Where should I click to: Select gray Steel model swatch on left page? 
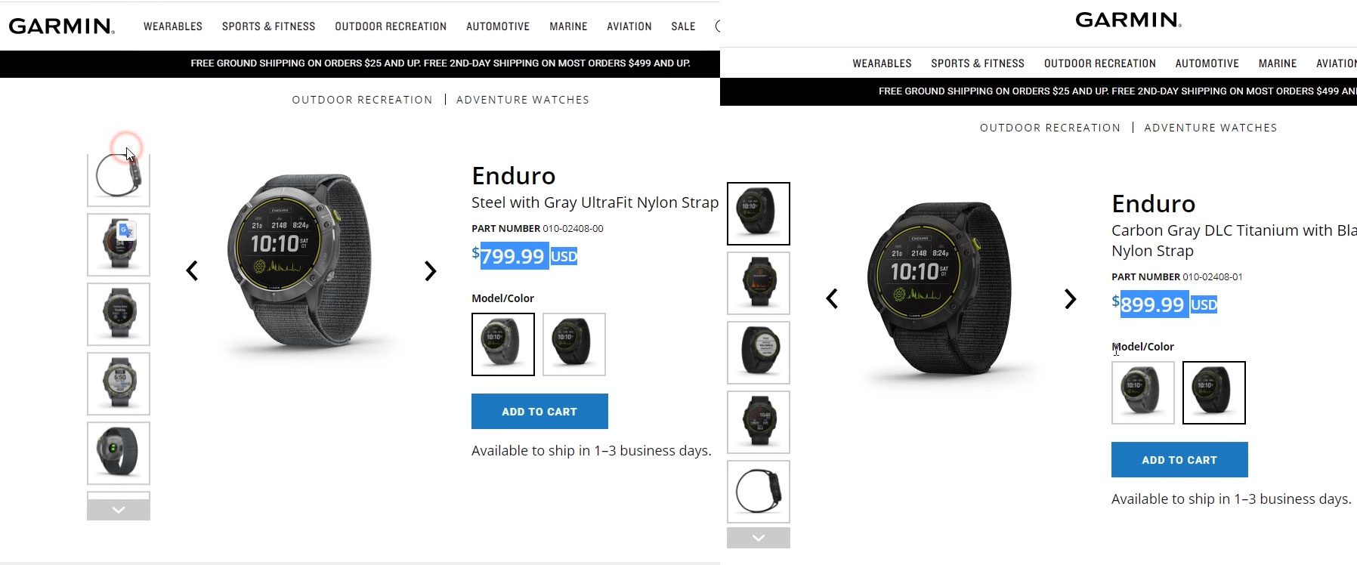503,344
